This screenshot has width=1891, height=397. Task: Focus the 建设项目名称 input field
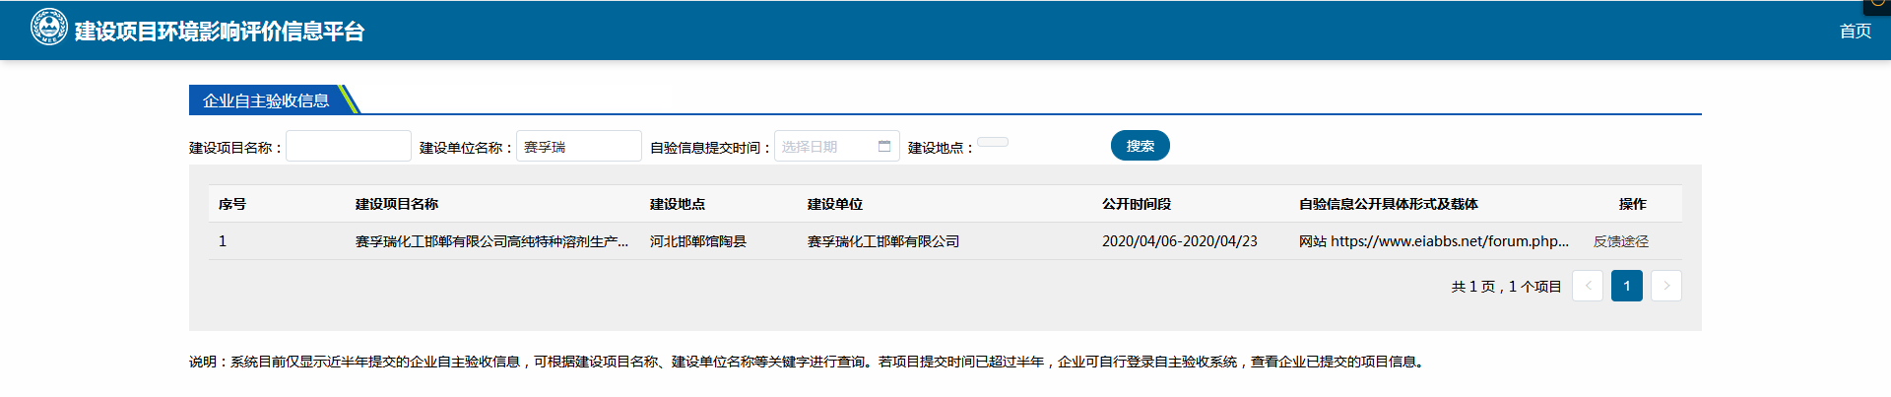(349, 146)
